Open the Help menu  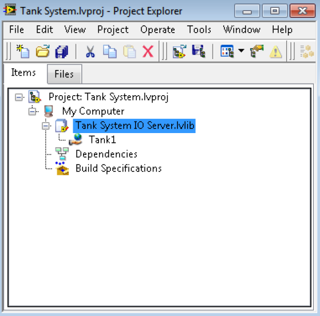click(x=282, y=30)
